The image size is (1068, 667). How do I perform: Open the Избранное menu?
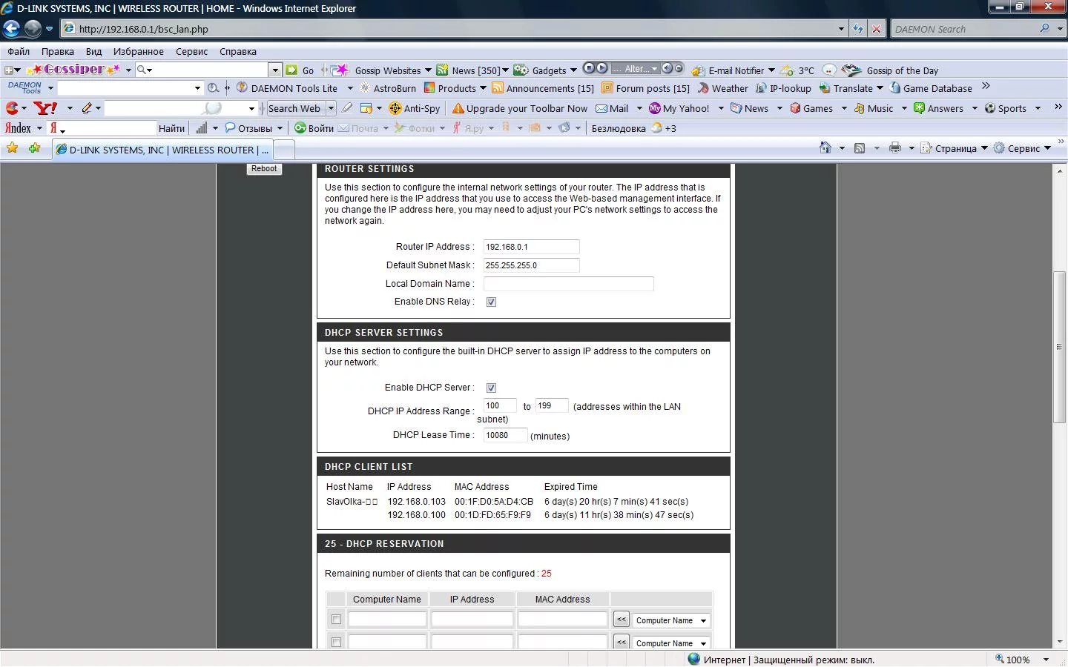tap(138, 51)
